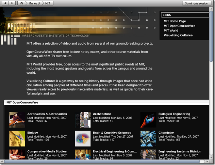Screen dimensions: 215x165
Task: Open MIT Home Page link
Action: [175, 21]
